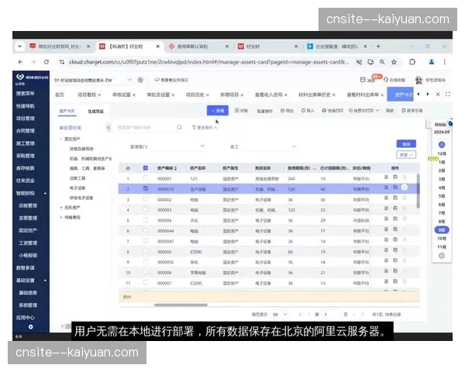Click the blue 新增 button
This screenshot has width=465, height=372.
217,111
